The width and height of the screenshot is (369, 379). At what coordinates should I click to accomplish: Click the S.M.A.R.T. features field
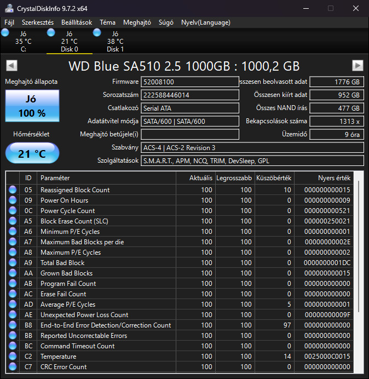click(x=252, y=160)
